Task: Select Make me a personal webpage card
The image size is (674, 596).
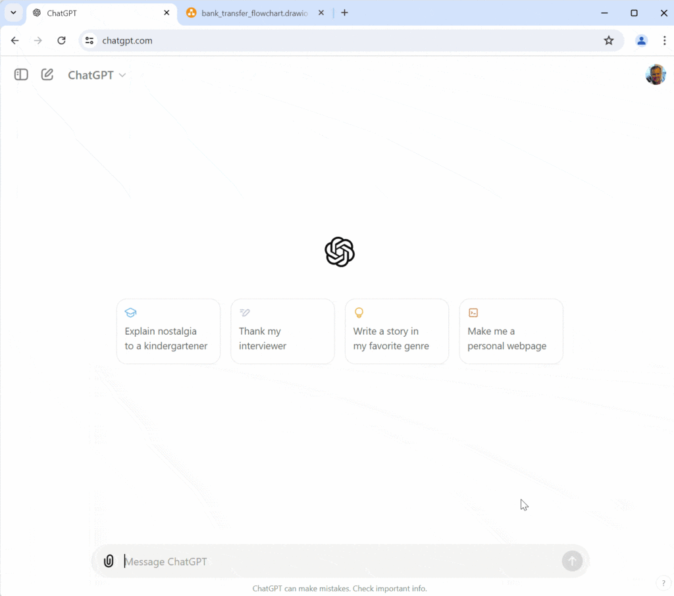Action: coord(511,332)
